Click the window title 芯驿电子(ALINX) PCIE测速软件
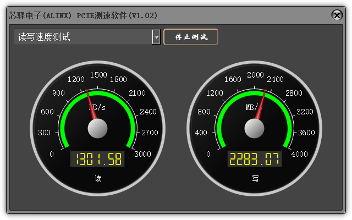Screen dimensions: 352x220 (83, 15)
